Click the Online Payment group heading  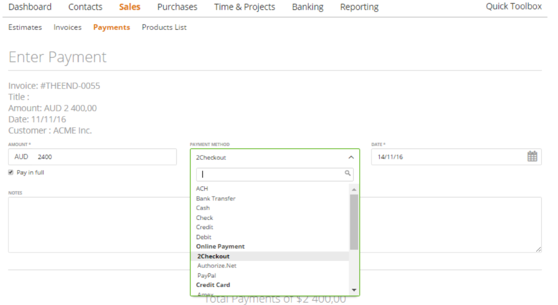220,246
